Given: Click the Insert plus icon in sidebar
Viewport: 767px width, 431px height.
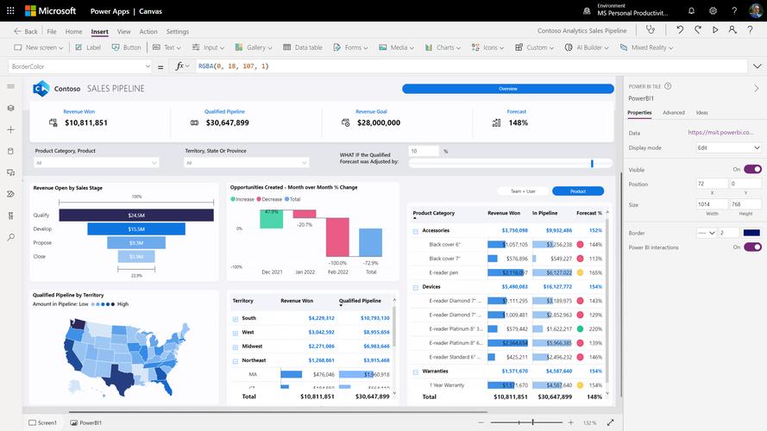Looking at the screenshot, I should point(10,129).
